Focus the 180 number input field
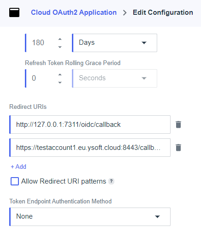This screenshot has height=232, width=201. pyautogui.click(x=41, y=43)
